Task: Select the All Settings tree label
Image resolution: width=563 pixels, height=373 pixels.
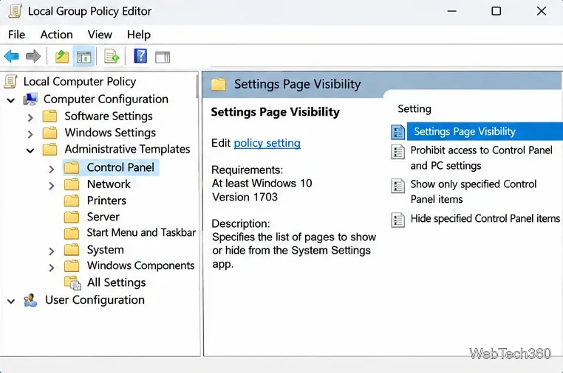Action: (x=116, y=283)
